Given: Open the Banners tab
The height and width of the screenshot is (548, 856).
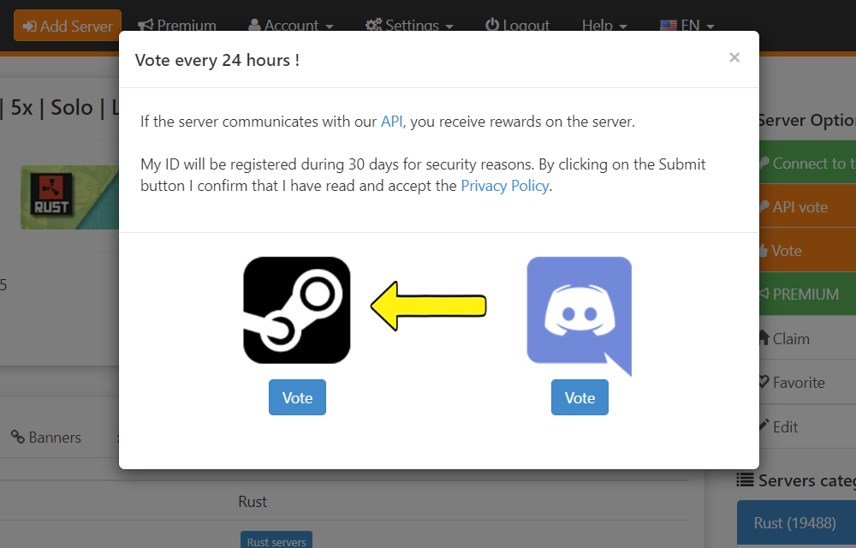Looking at the screenshot, I should [x=46, y=438].
